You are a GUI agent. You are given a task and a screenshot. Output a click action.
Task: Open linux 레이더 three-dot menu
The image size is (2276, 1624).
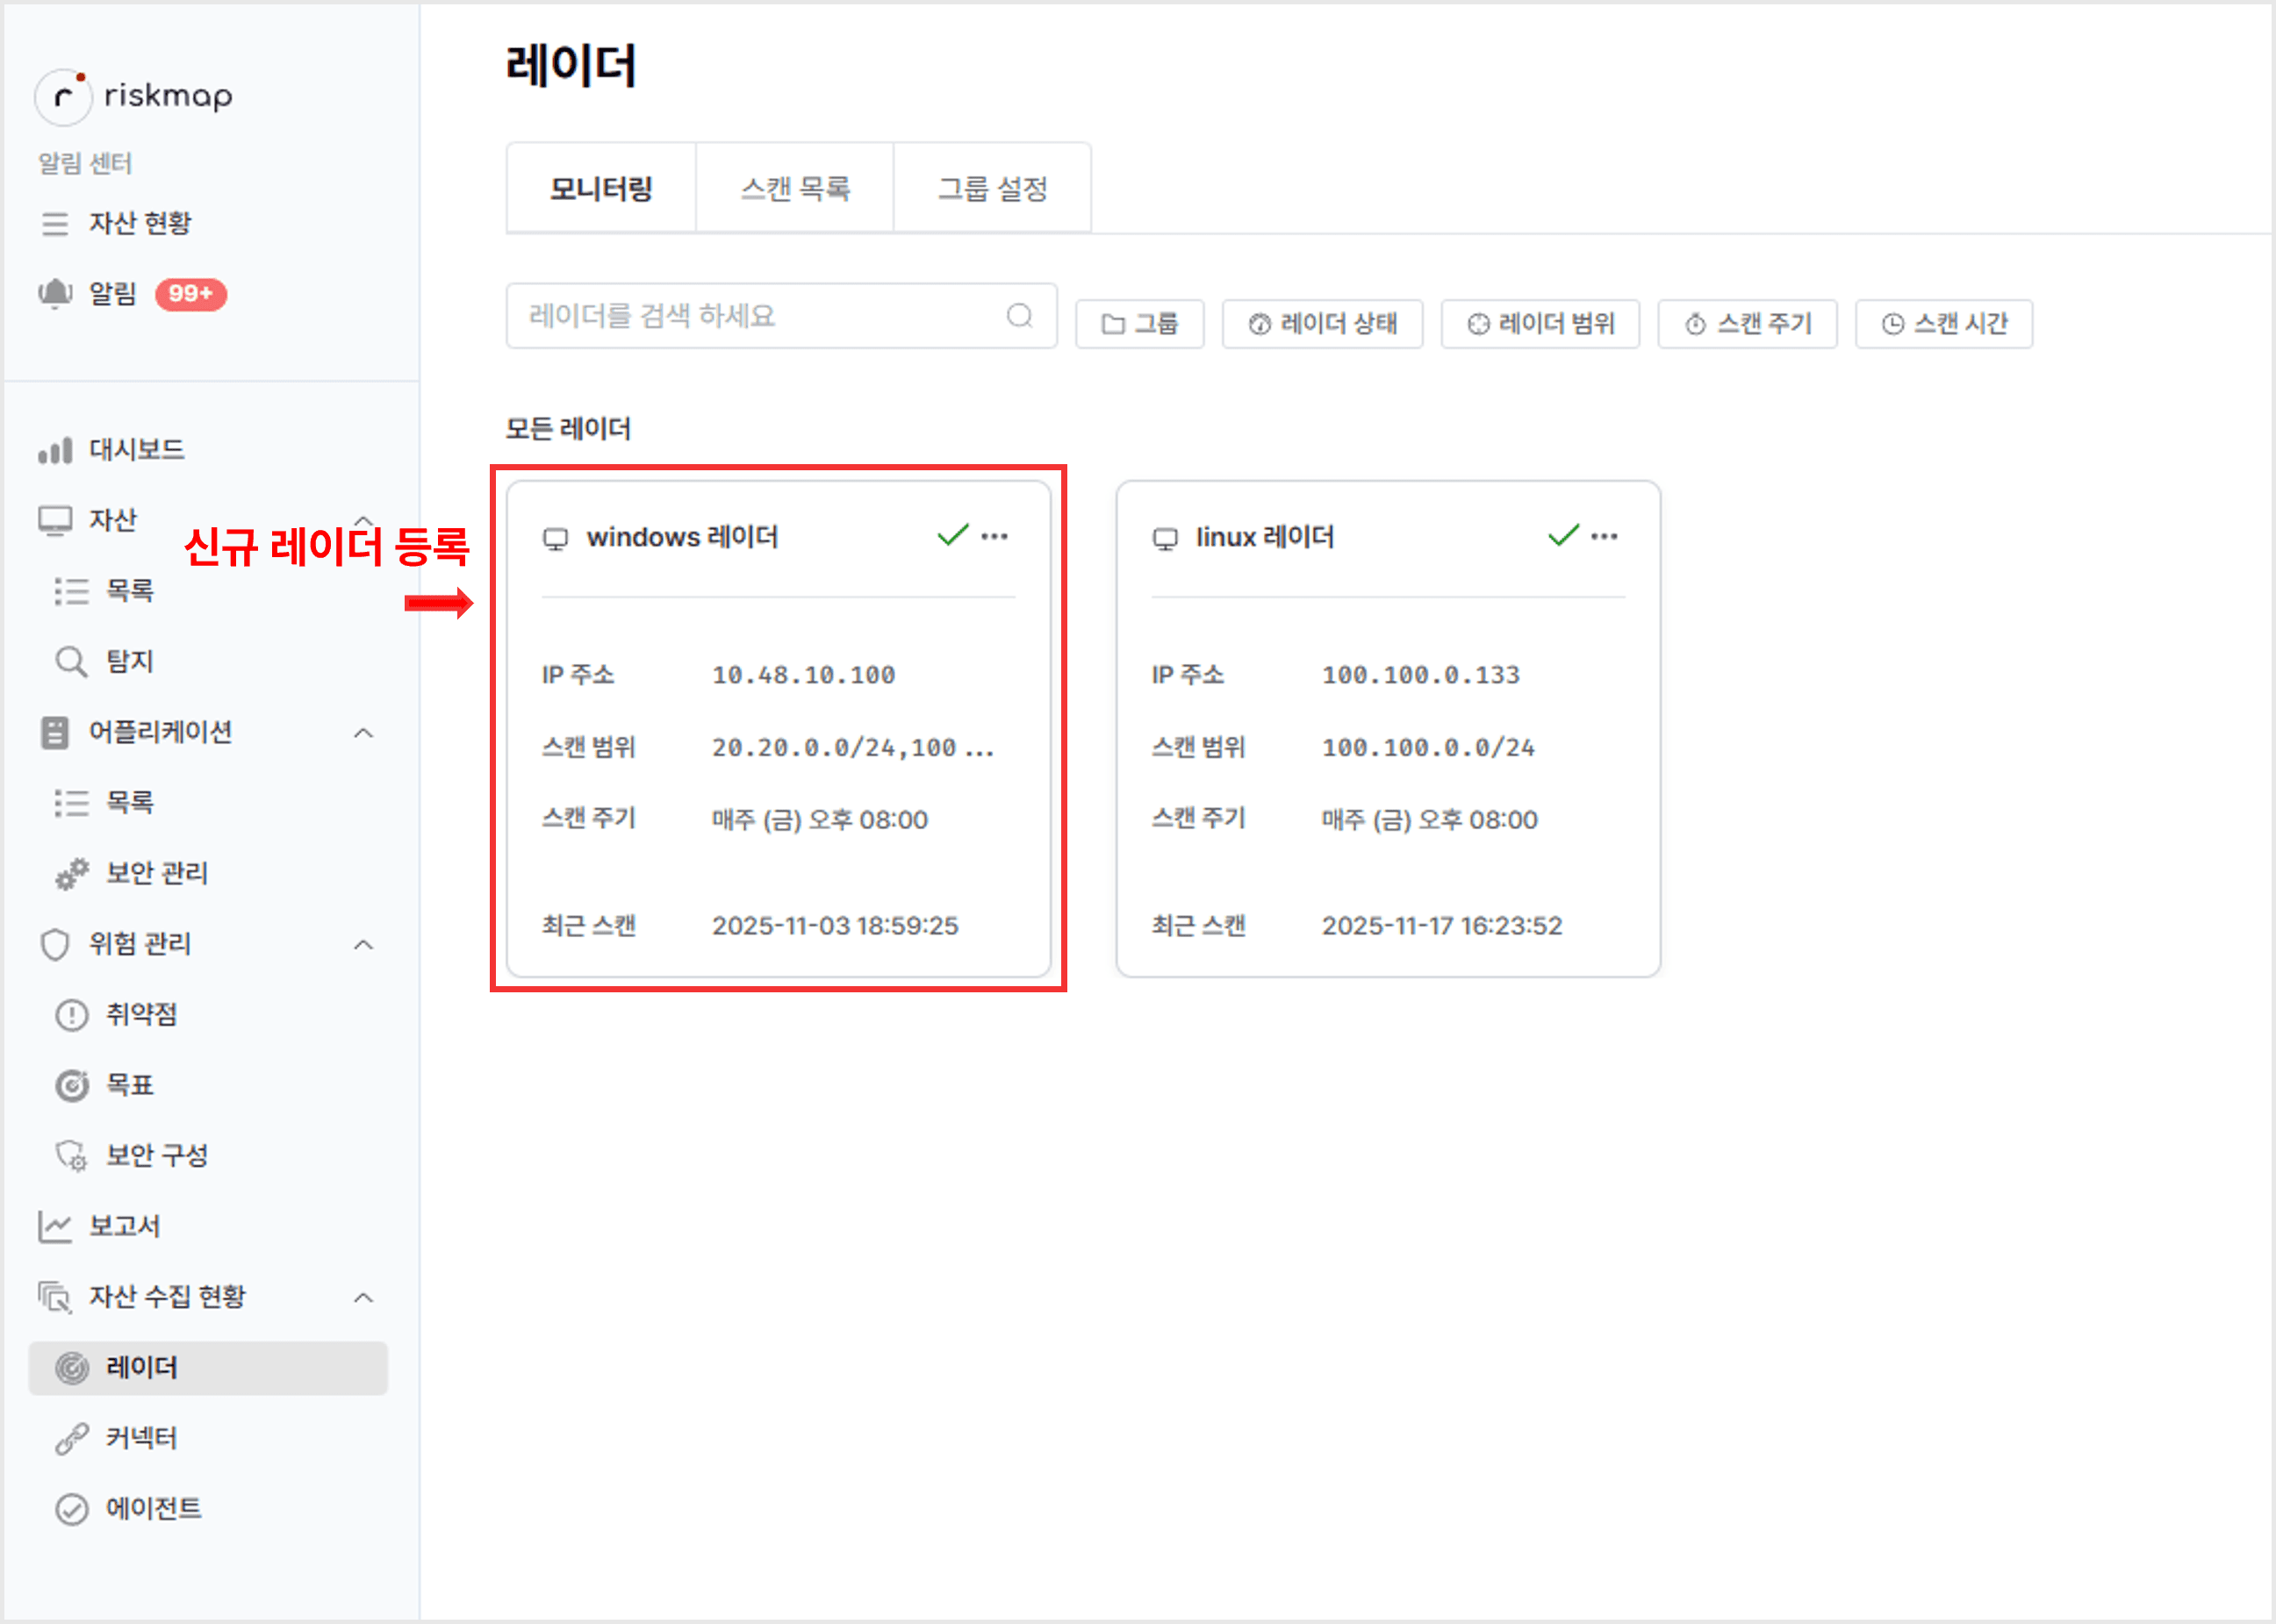point(1605,537)
